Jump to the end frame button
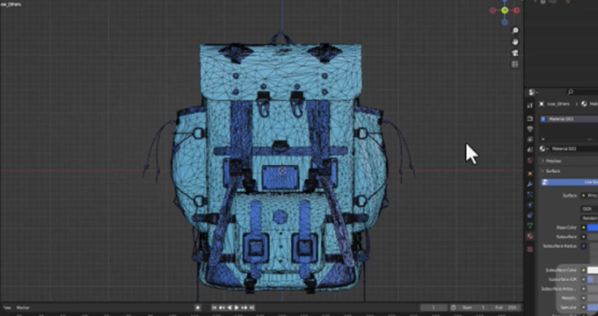Screen dimensions: 598x316 (x=252, y=307)
